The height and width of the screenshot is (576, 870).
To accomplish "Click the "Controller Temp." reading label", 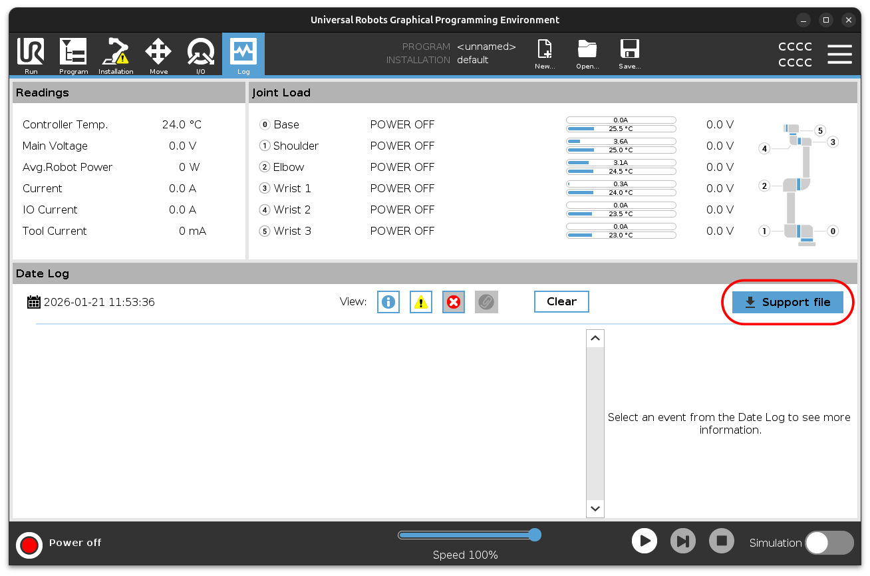I will (65, 124).
